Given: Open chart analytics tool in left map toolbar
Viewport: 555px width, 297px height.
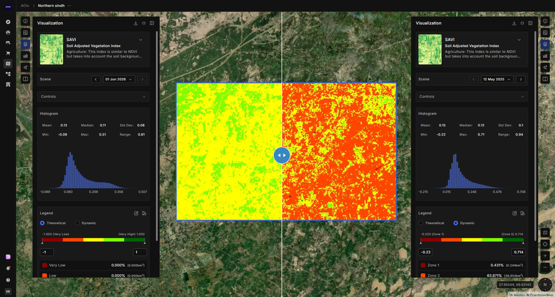Looking at the screenshot, I should pyautogui.click(x=25, y=56).
